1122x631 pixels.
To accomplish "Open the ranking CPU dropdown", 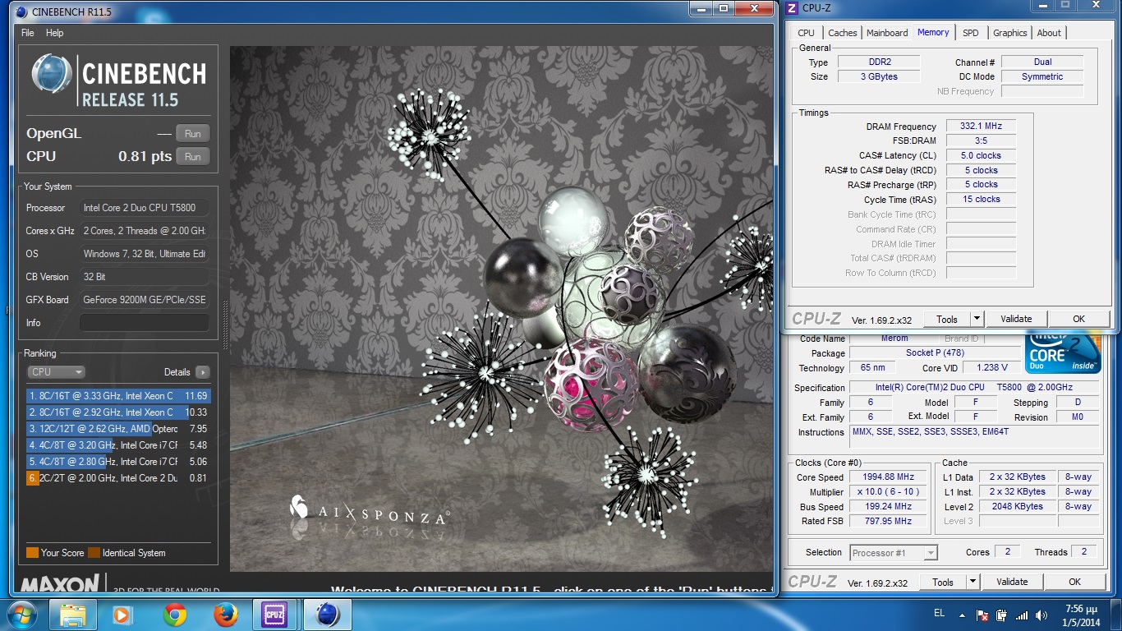I will tap(56, 372).
